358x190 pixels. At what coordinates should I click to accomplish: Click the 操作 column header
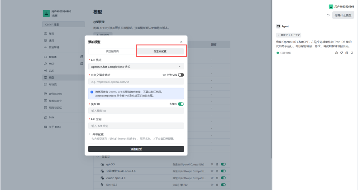tap(214, 44)
